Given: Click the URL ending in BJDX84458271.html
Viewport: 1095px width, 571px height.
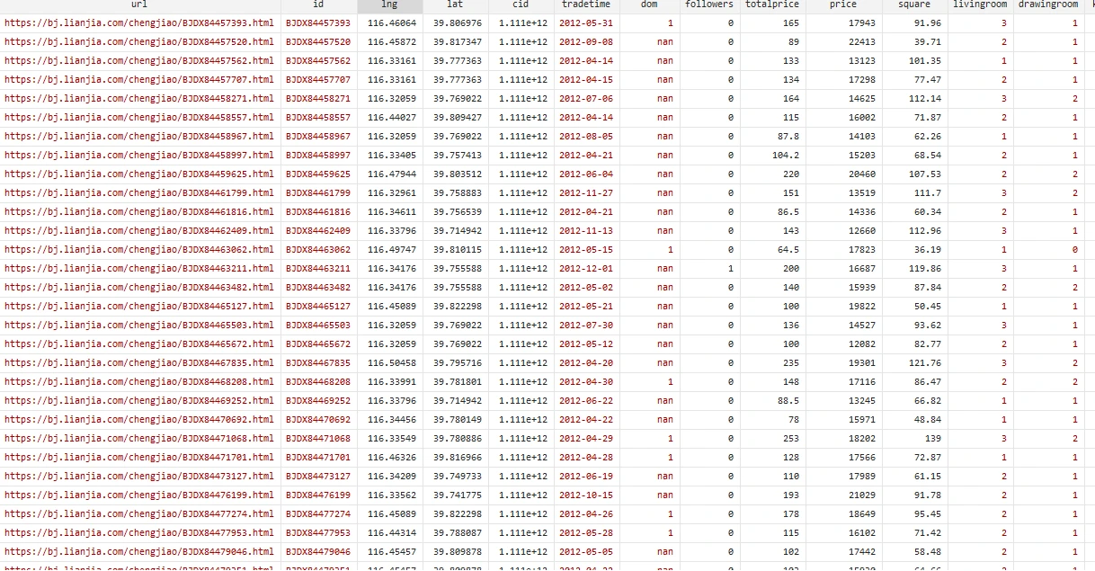Looking at the screenshot, I should [x=138, y=99].
